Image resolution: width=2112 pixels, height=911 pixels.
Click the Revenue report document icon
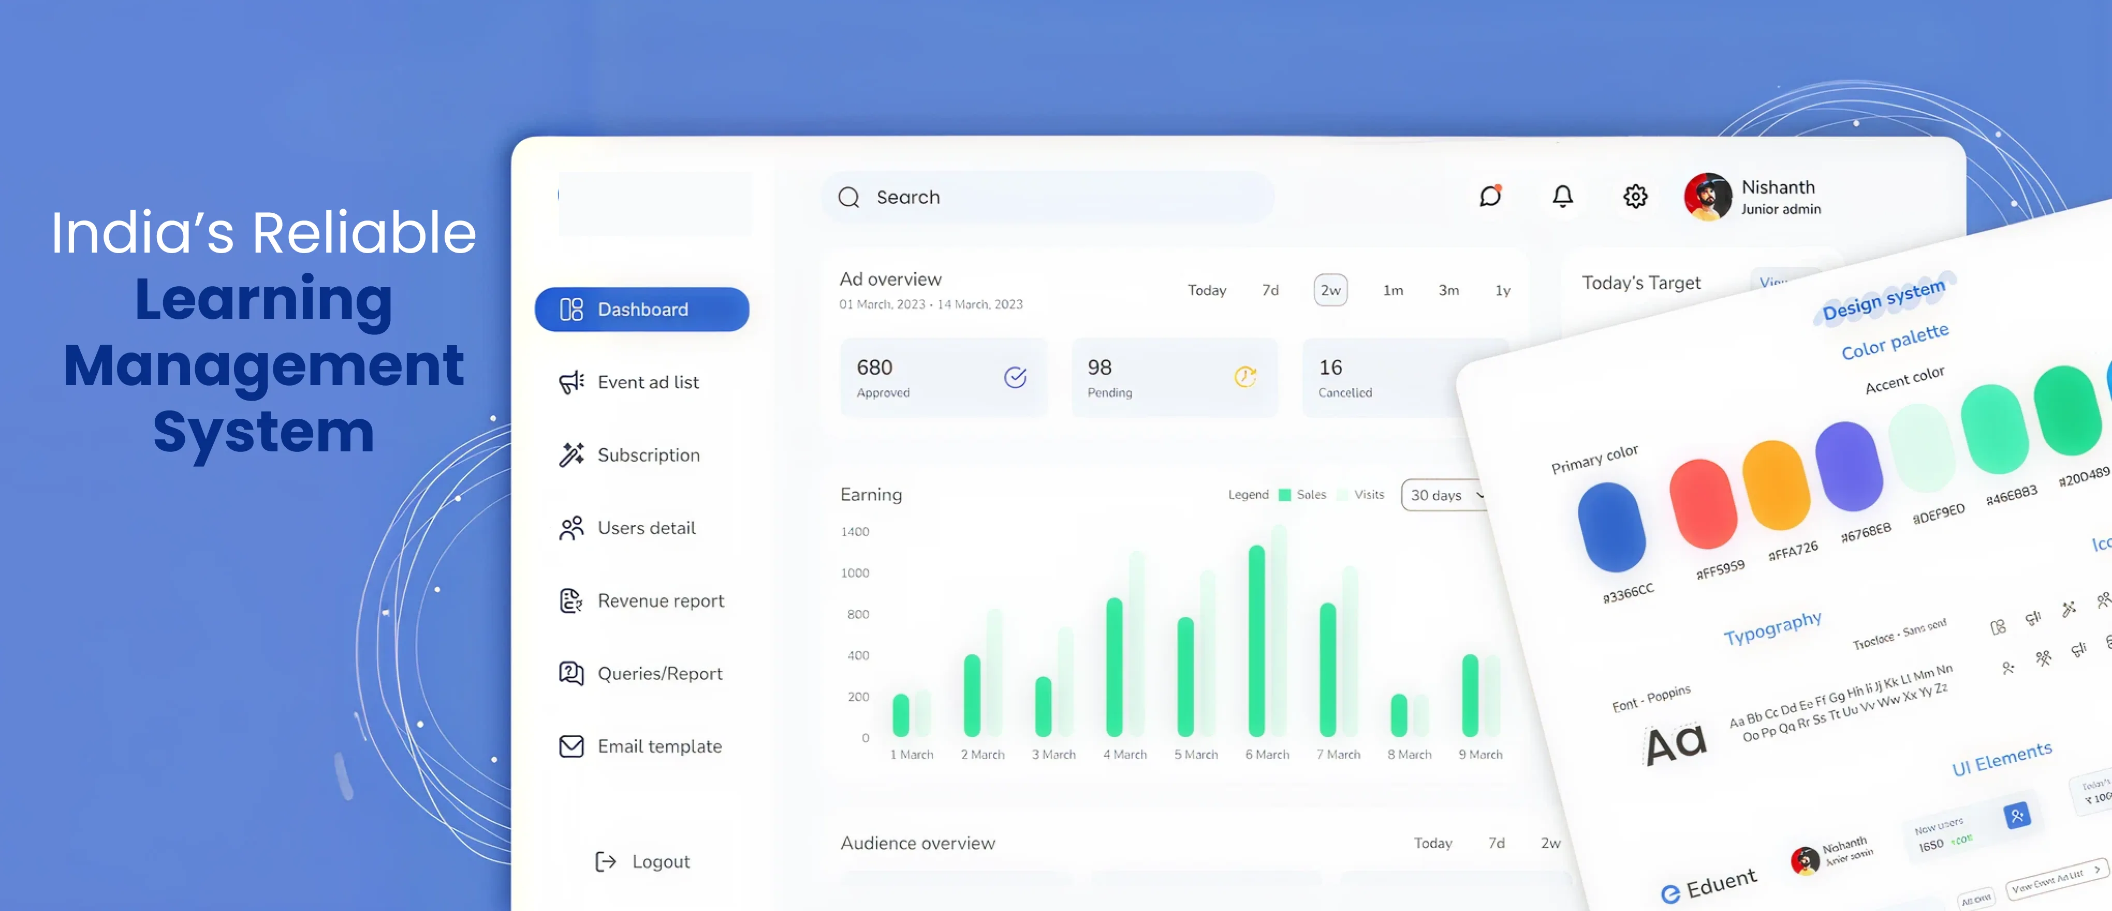[571, 601]
